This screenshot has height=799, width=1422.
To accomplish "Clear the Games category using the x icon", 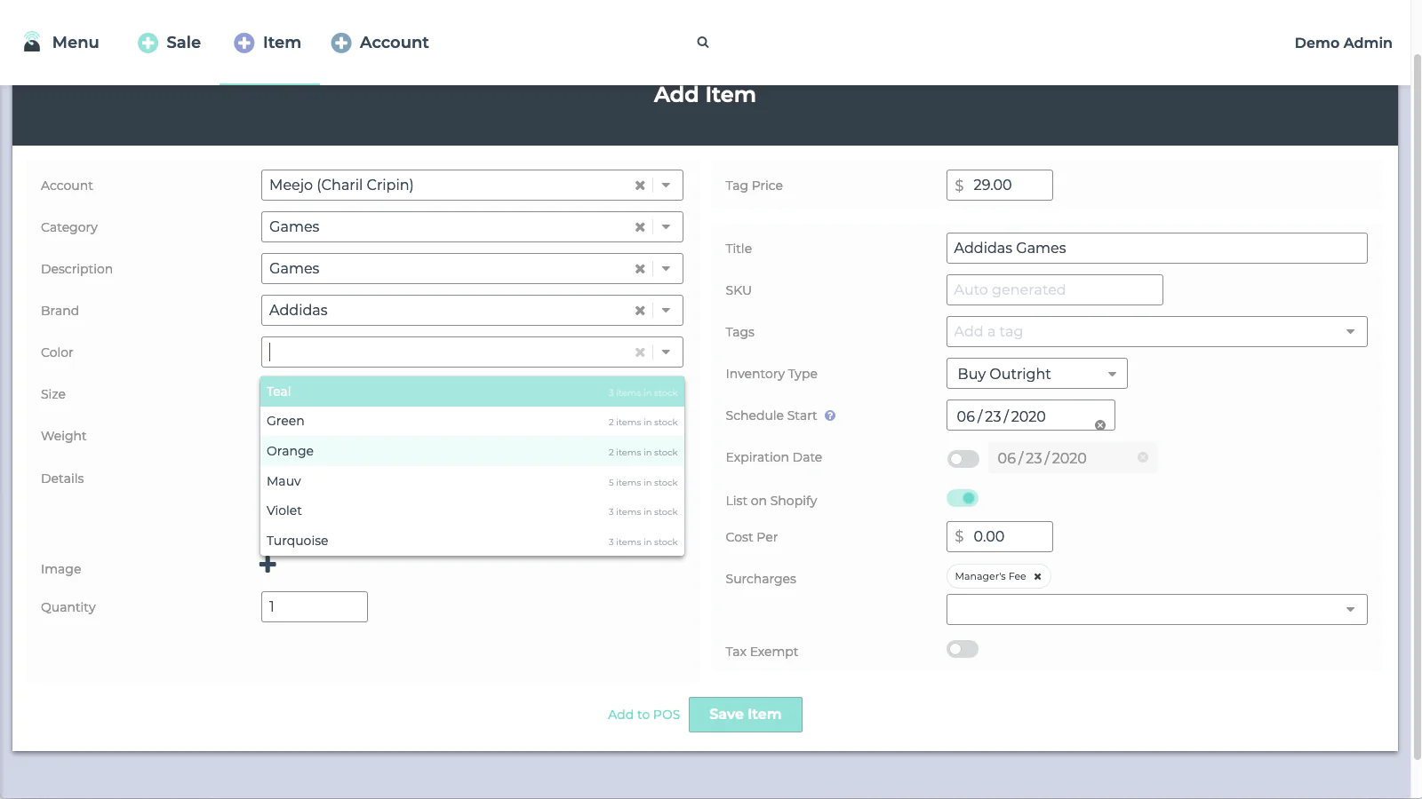I will click(x=640, y=226).
